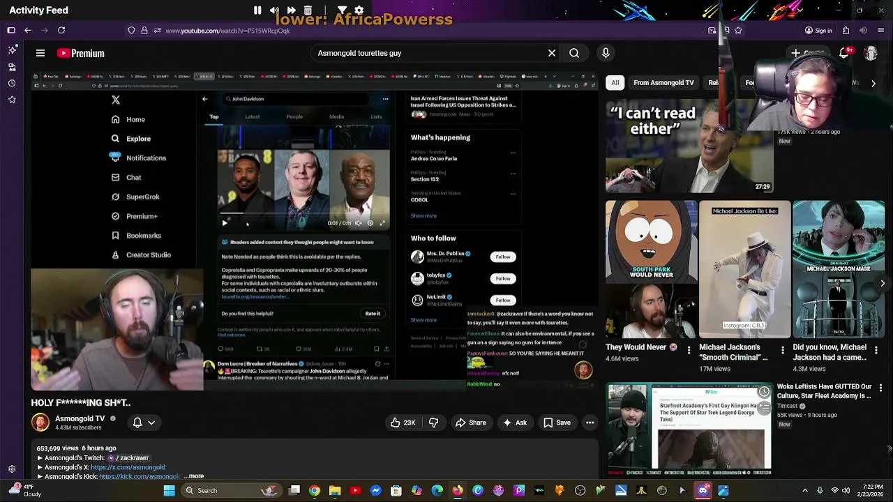
Task: Open Chrome from the taskbar
Action: pos(315,491)
